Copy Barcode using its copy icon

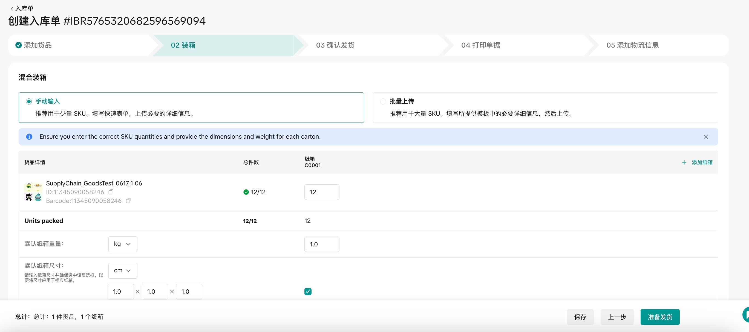(128, 201)
